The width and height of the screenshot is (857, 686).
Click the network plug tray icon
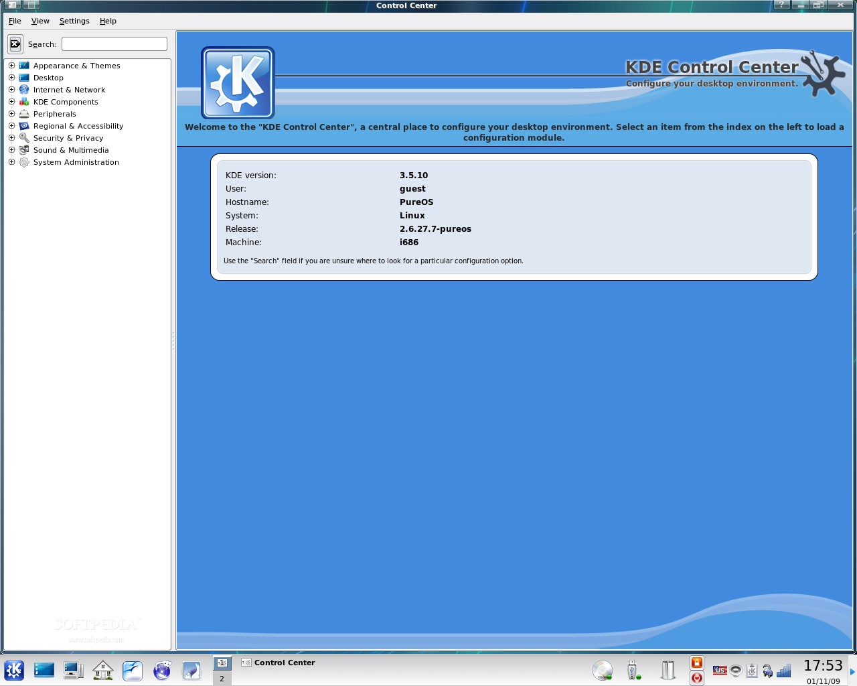coord(768,670)
